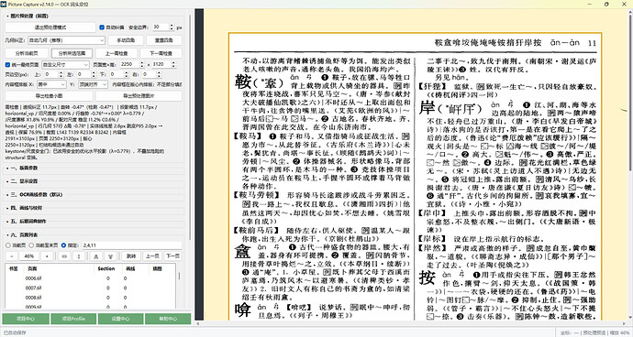Click the 导出检查小图 button
Viewport: 633px width, 337px height.
click(50, 96)
